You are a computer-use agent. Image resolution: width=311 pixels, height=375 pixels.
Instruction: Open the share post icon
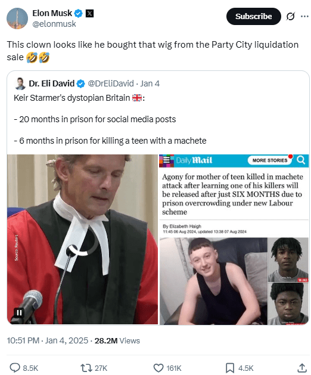pyautogui.click(x=302, y=368)
